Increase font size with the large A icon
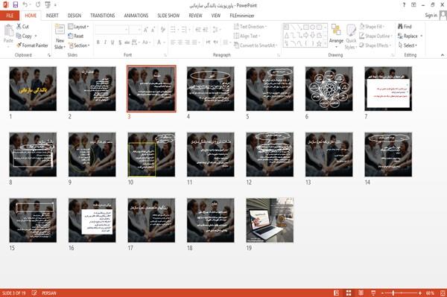The width and height of the screenshot is (447, 297). coord(146,30)
